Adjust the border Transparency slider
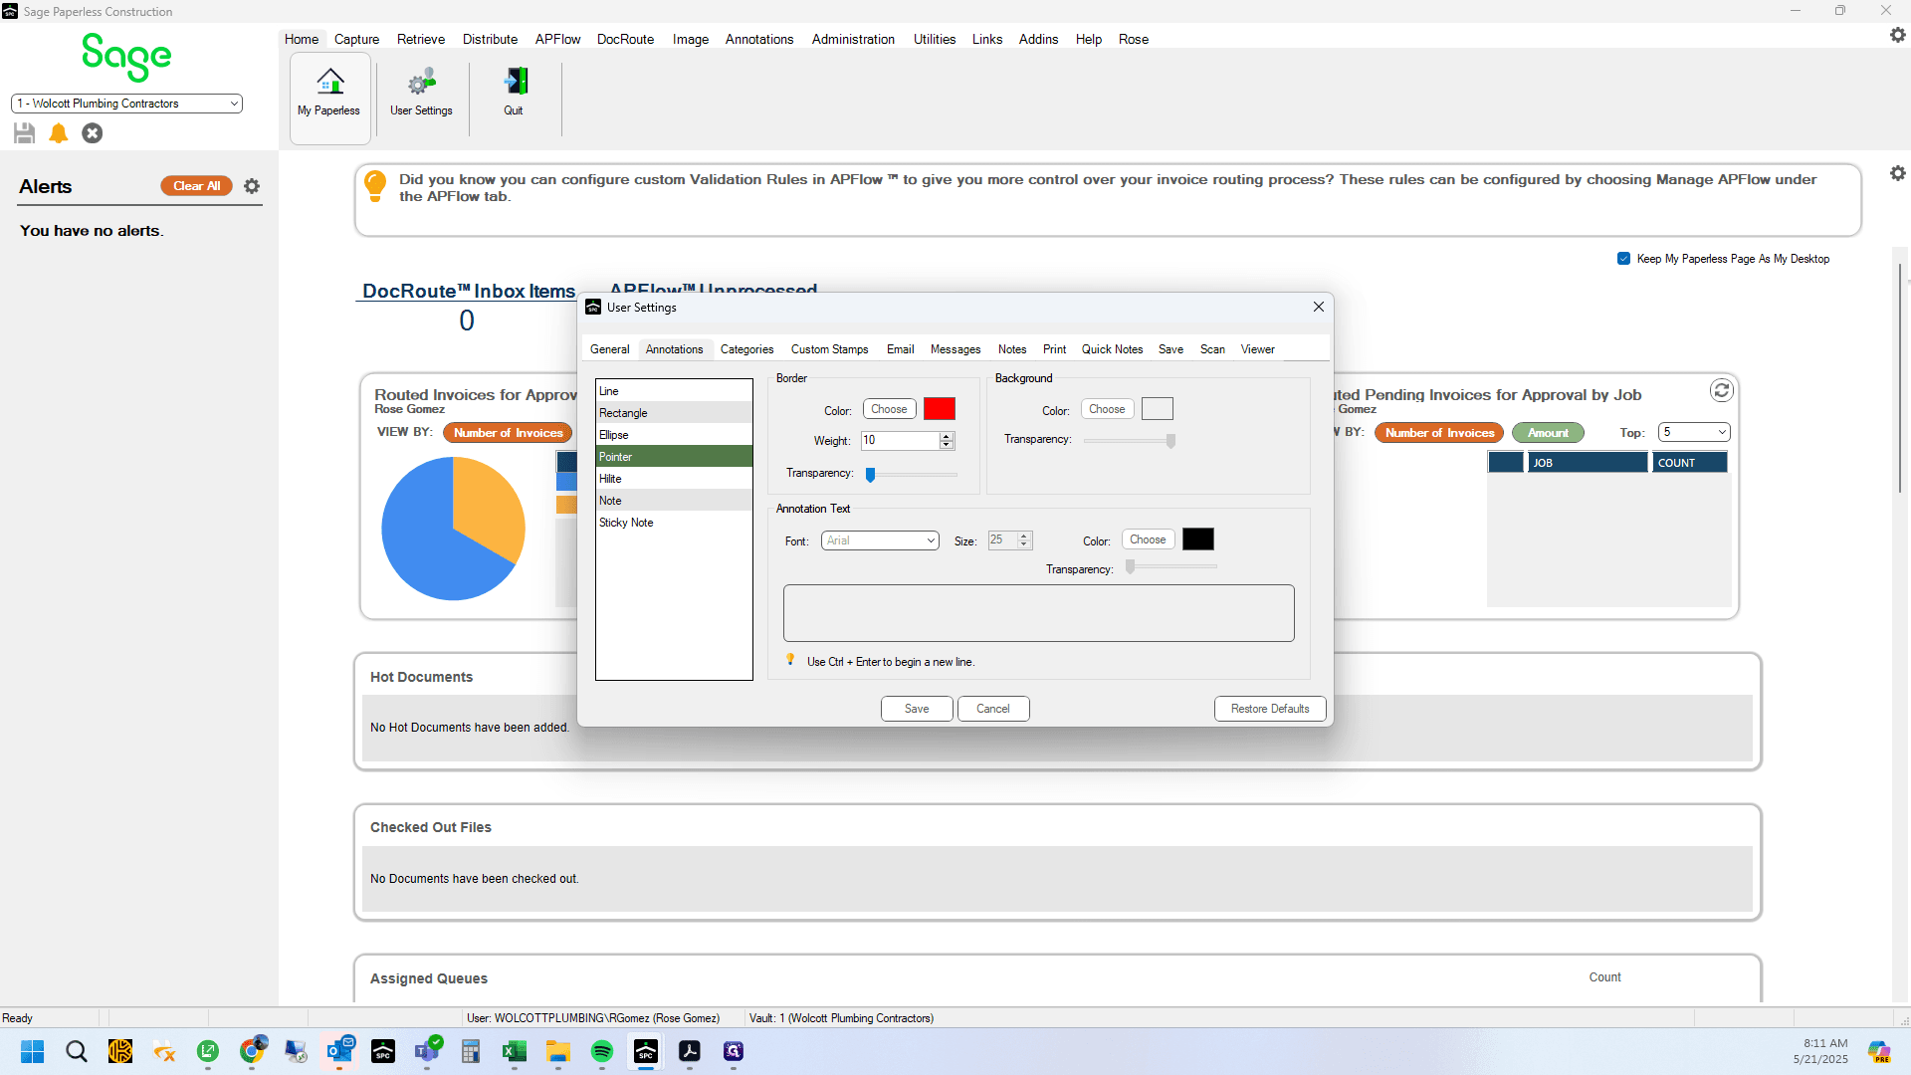This screenshot has width=1911, height=1075. pyautogui.click(x=871, y=475)
